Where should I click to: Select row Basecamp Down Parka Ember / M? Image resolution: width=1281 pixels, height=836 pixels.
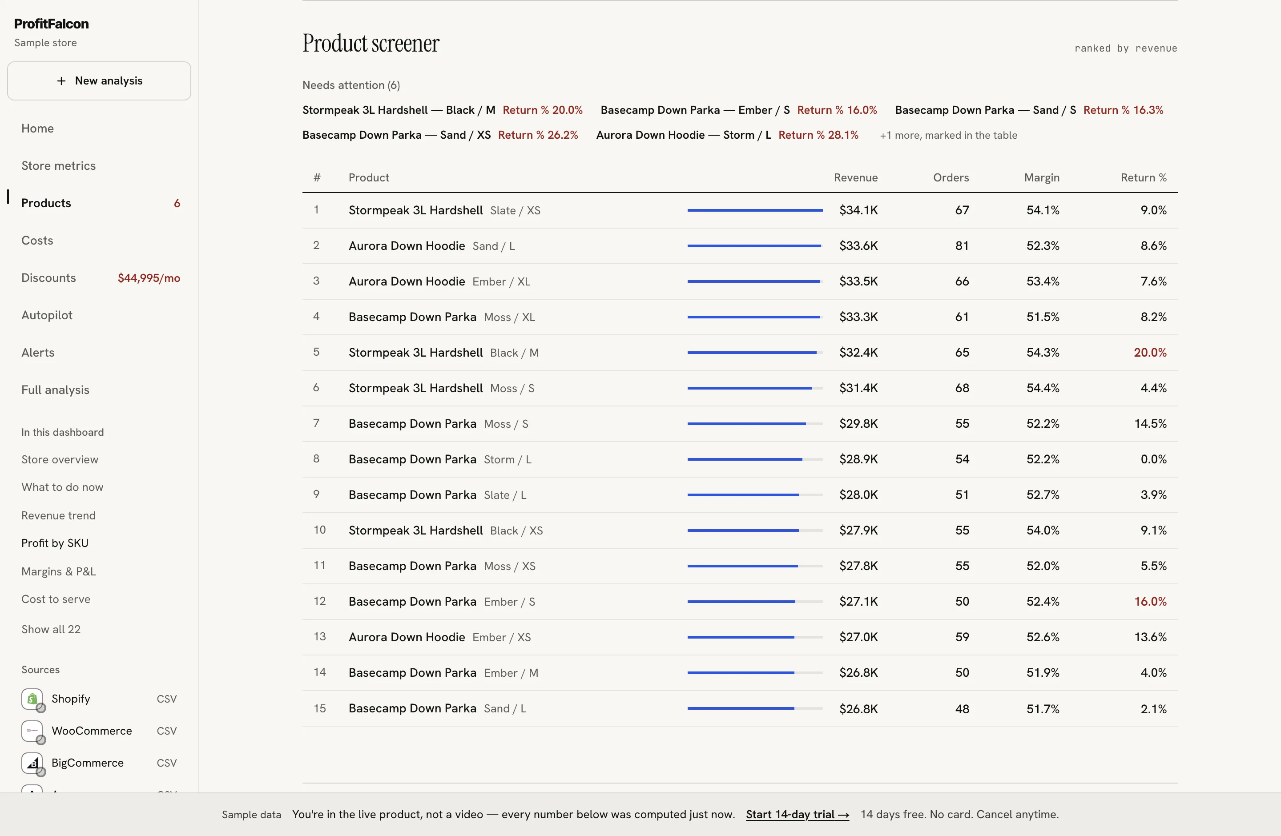pyautogui.click(x=740, y=672)
